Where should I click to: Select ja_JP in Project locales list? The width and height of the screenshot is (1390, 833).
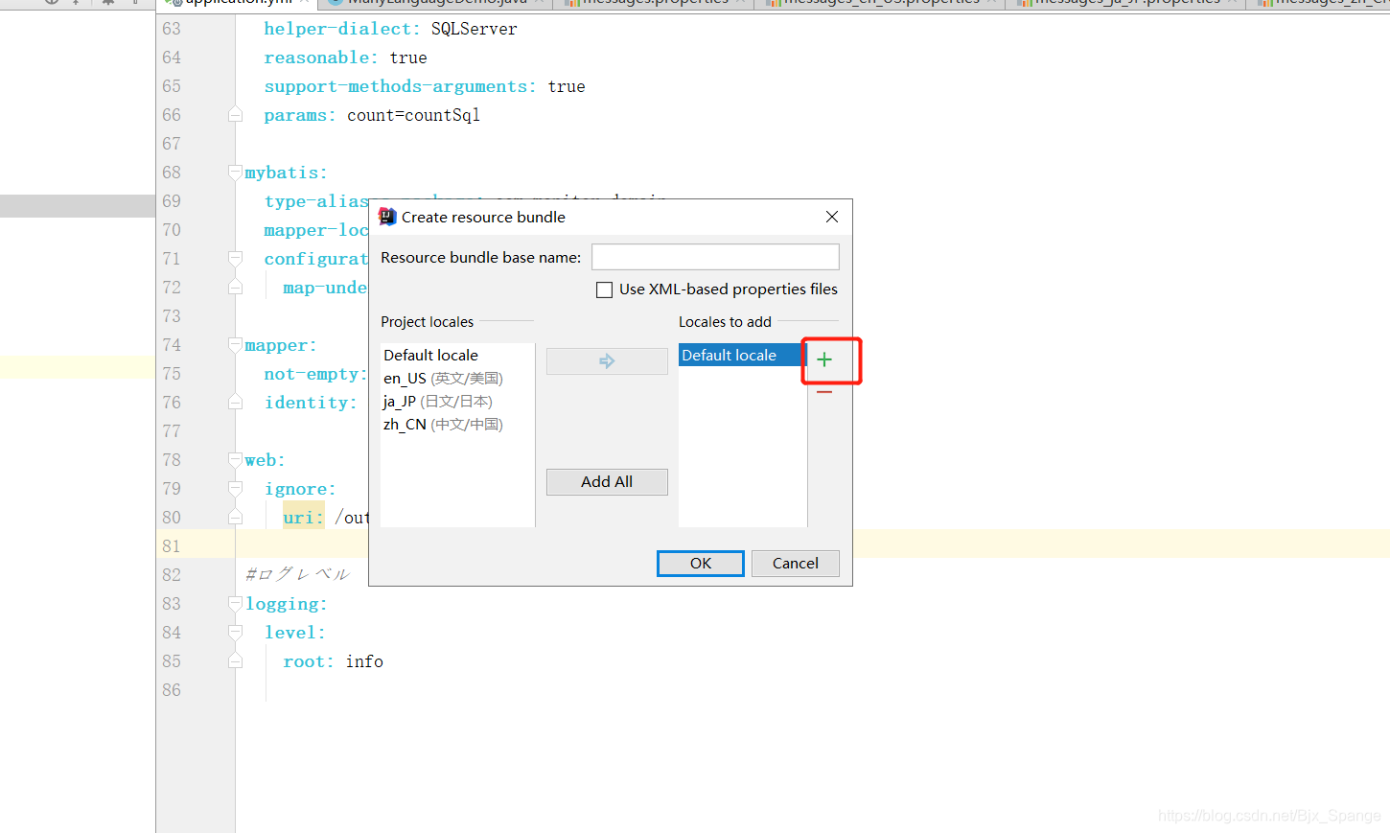438,402
